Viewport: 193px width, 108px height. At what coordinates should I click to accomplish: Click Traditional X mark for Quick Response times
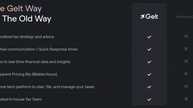pyautogui.click(x=186, y=49)
